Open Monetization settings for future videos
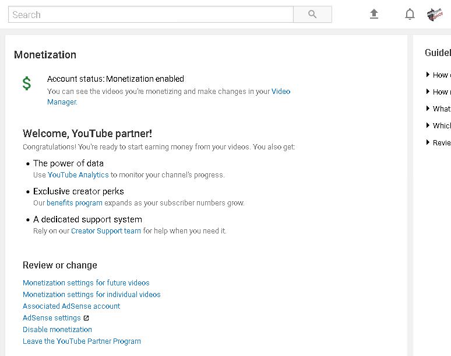 [x=86, y=283]
